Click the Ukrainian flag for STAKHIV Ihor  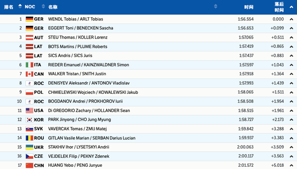29,147
